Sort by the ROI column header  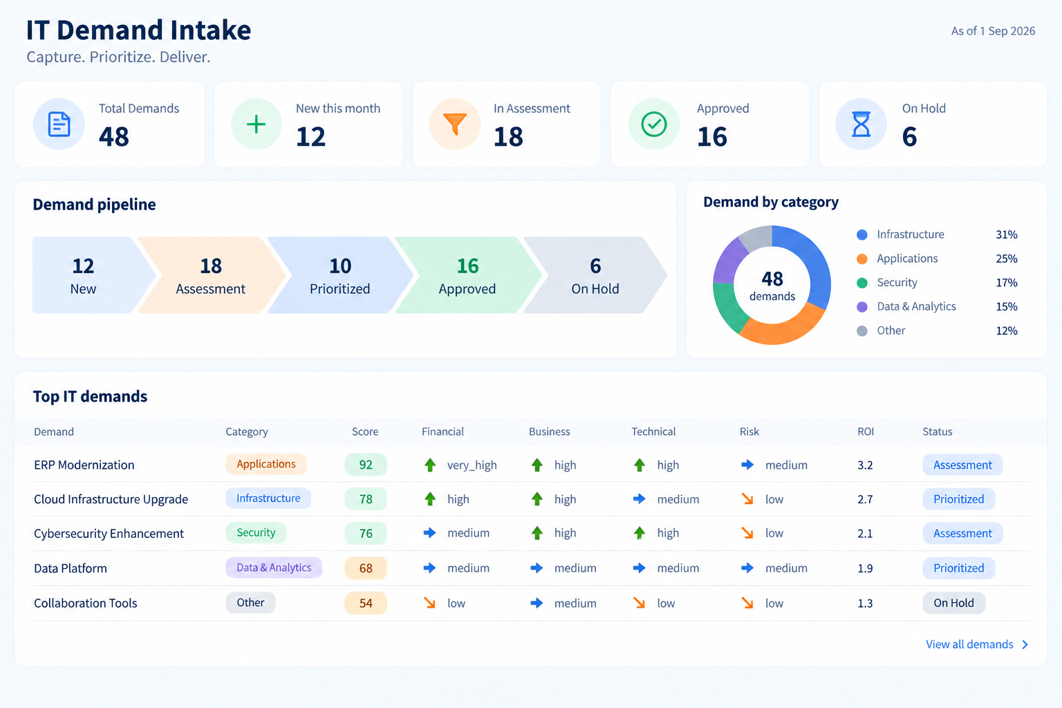pos(866,431)
